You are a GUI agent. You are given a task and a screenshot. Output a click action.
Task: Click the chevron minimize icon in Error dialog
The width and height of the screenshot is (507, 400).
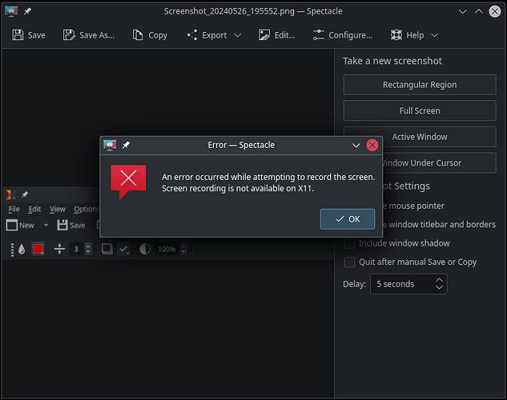356,146
